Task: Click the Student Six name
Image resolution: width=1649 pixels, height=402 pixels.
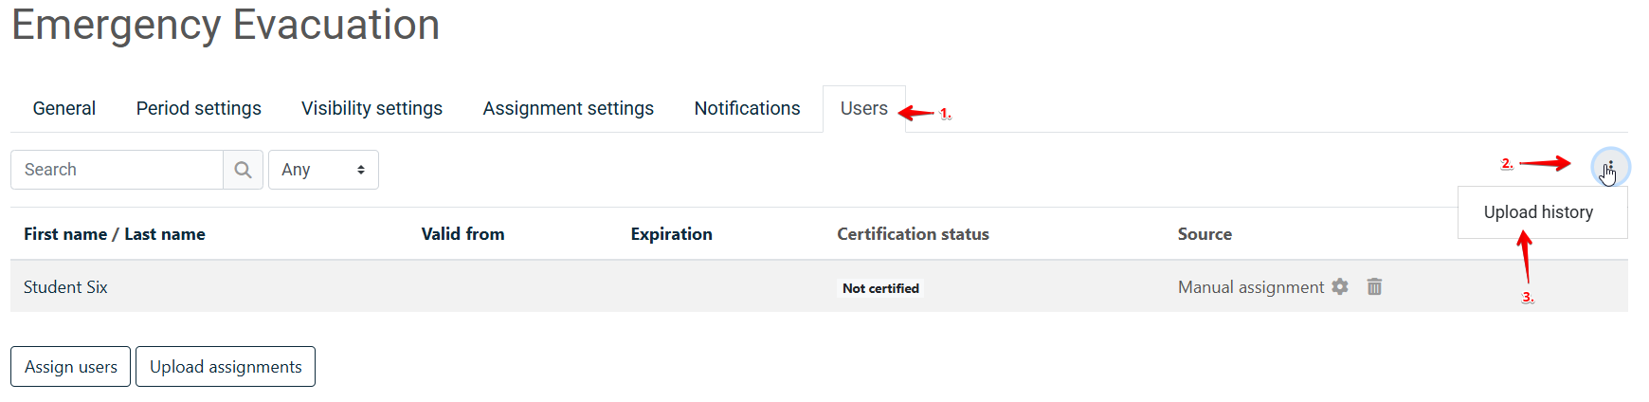Action: click(x=65, y=287)
